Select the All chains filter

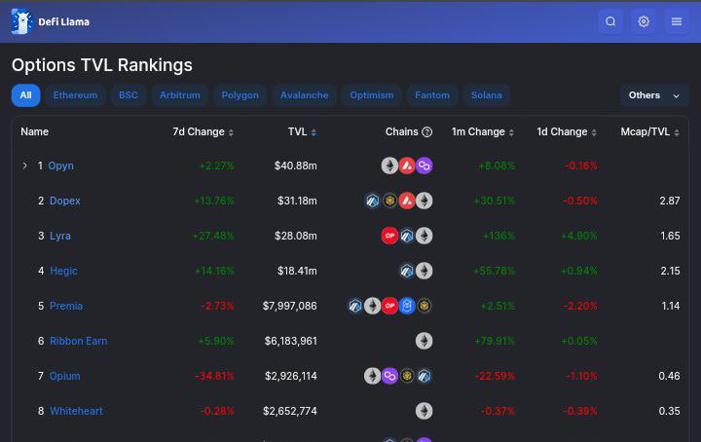(26, 95)
